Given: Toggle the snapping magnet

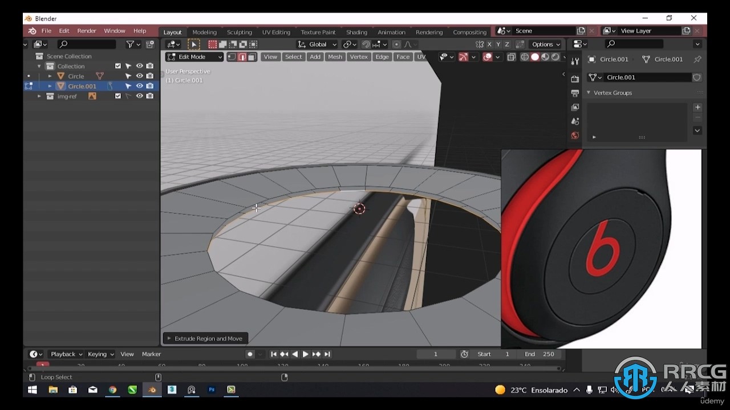Looking at the screenshot, I should coord(366,44).
